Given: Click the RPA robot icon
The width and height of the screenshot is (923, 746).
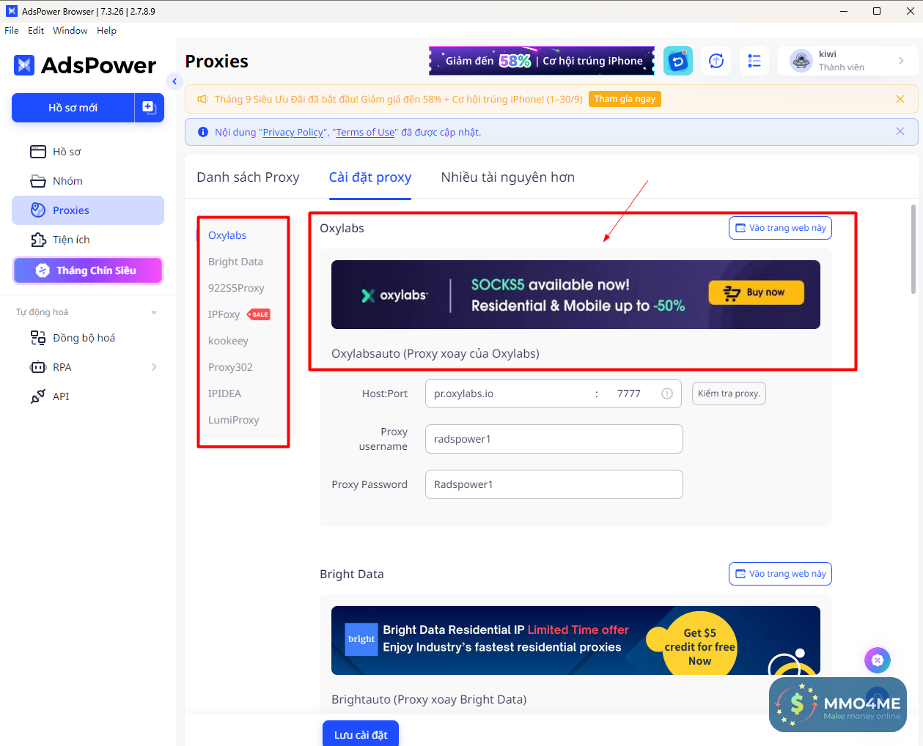Looking at the screenshot, I should tap(38, 367).
